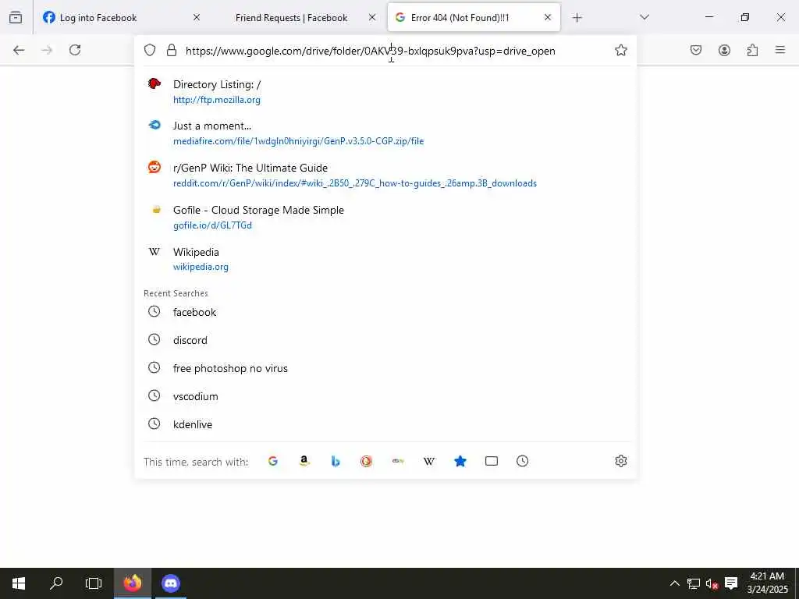Open Firefox View from the tab bar

16,17
